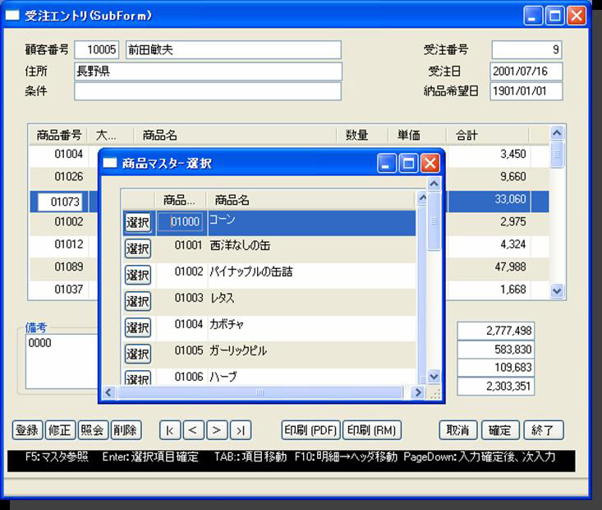Click 選択 button for 01005 ガーリックピル

137,354
